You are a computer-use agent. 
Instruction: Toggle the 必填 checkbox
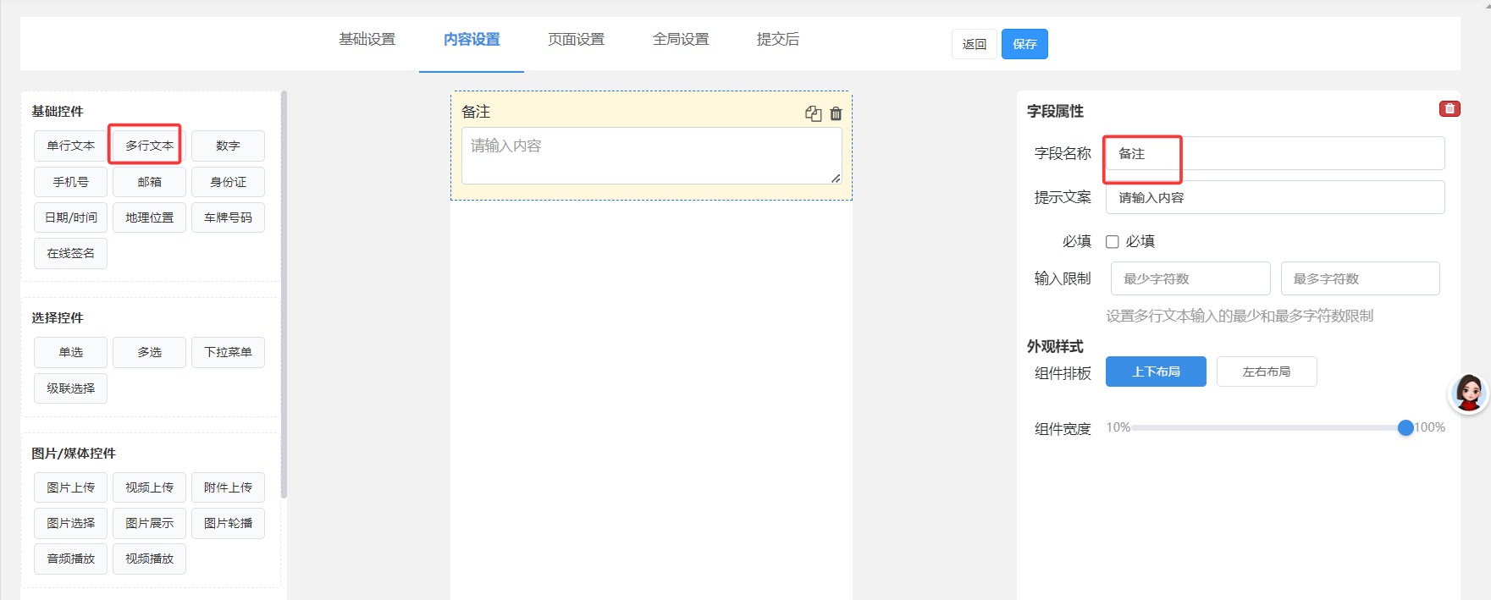[1113, 242]
